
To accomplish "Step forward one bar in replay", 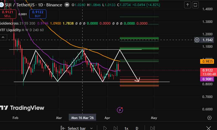I will (x=115, y=128).
